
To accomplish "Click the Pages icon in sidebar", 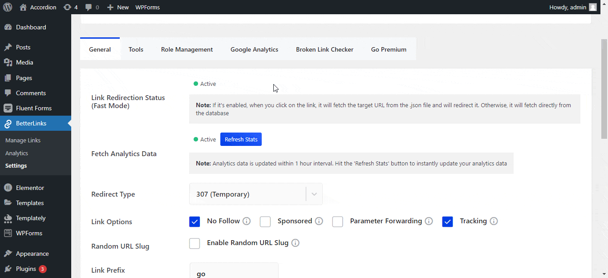I will [8, 78].
